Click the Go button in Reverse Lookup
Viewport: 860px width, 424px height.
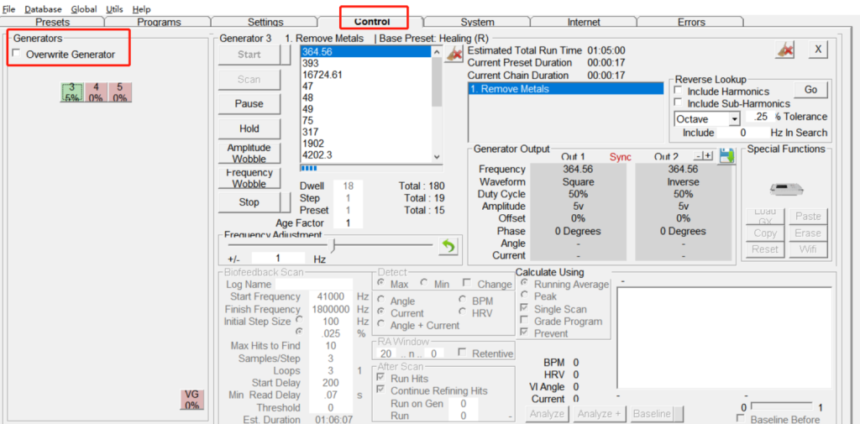[x=810, y=90]
